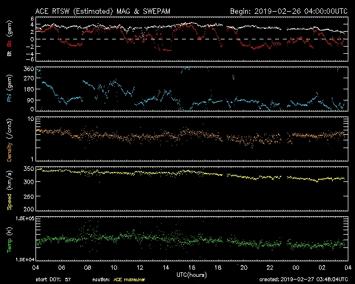This screenshot has width=355, height=284.
Task: Click the '250' tick on Speed axis
Action: [29, 196]
